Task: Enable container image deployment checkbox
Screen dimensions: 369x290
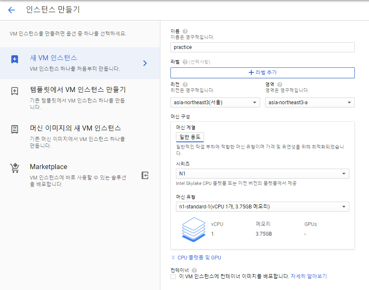Action: (x=173, y=277)
